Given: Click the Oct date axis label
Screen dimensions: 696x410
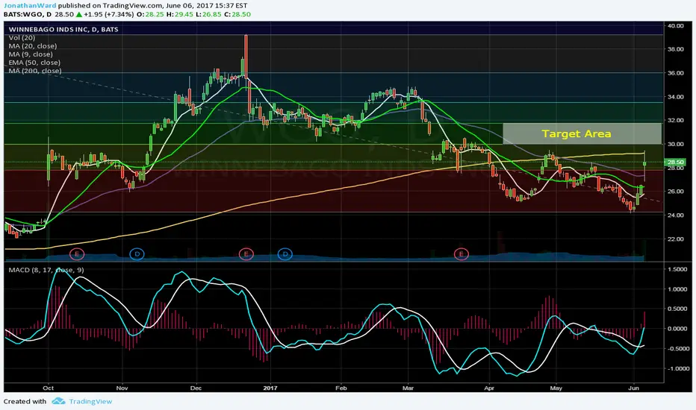Looking at the screenshot, I should pyautogui.click(x=49, y=388).
